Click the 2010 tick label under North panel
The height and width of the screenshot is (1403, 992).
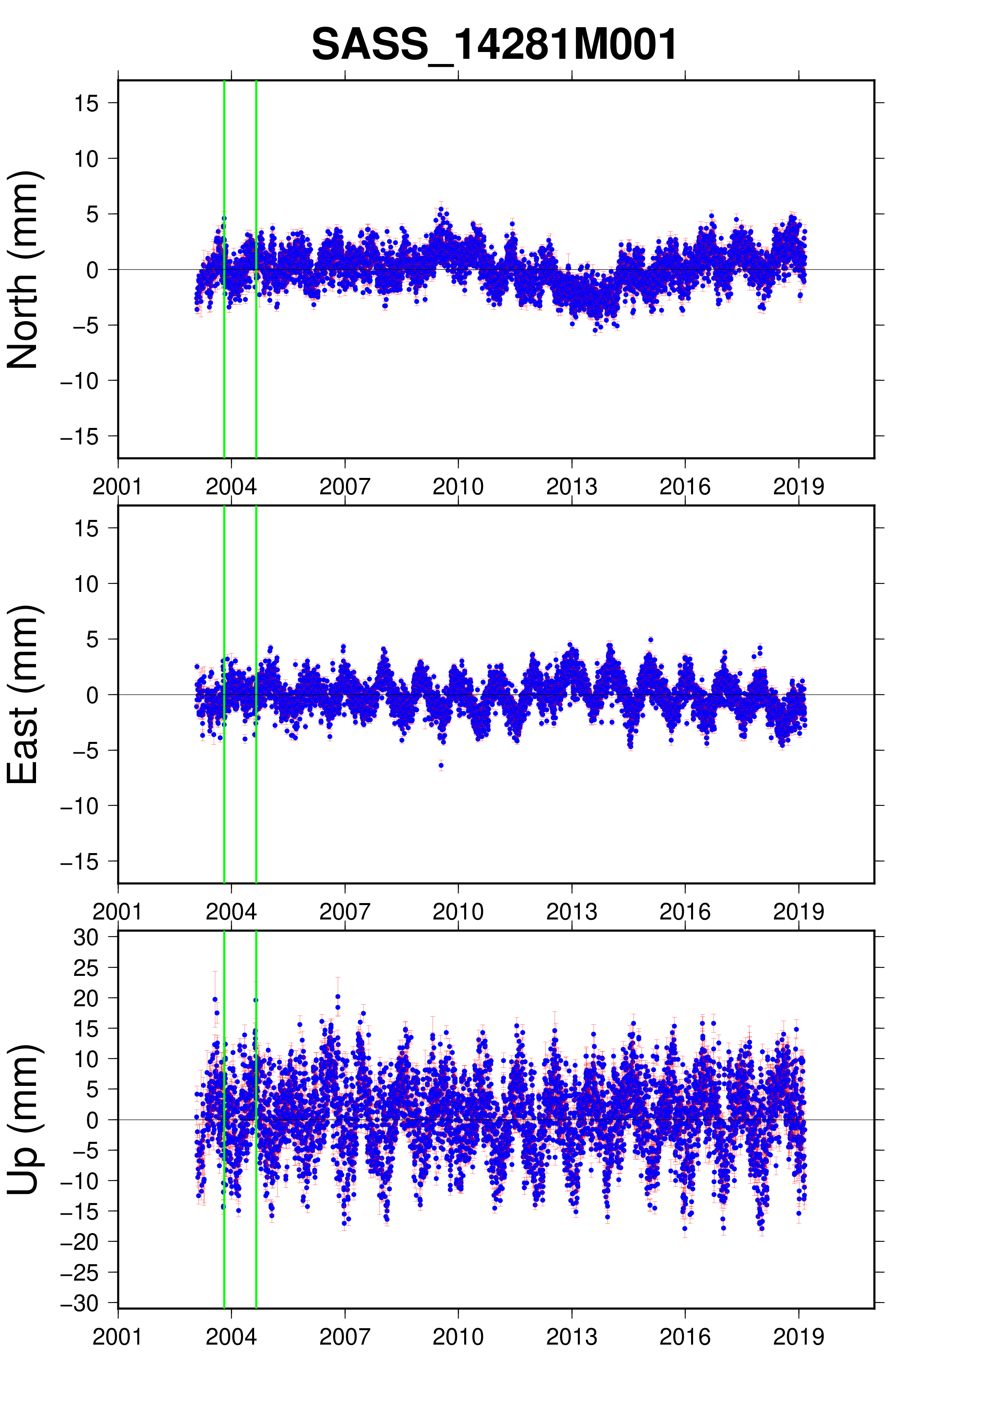click(458, 487)
